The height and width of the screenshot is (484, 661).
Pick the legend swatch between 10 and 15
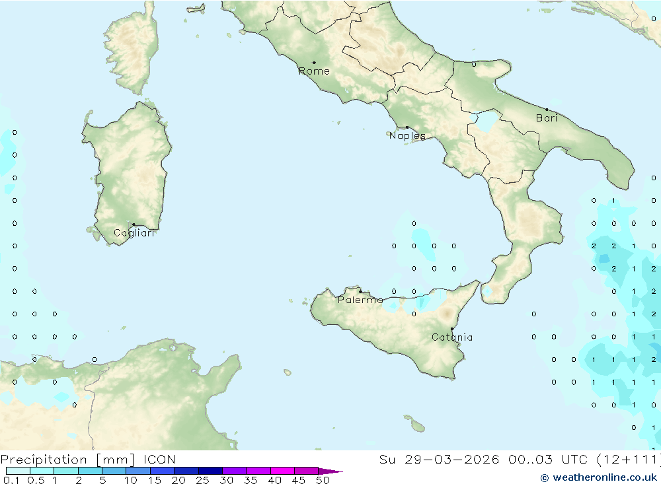[138, 471]
